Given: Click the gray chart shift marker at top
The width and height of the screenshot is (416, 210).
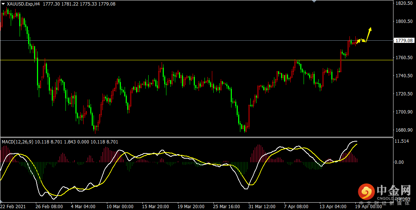Looking at the screenshot, I should [x=314, y=1].
